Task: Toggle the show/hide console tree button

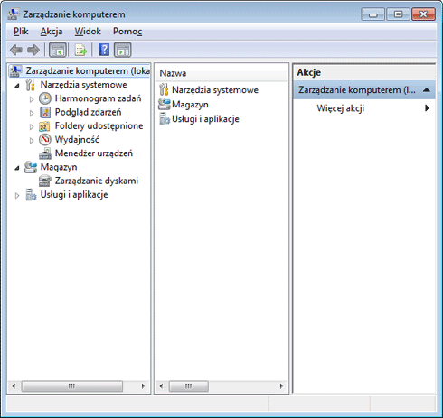Action: (57, 50)
